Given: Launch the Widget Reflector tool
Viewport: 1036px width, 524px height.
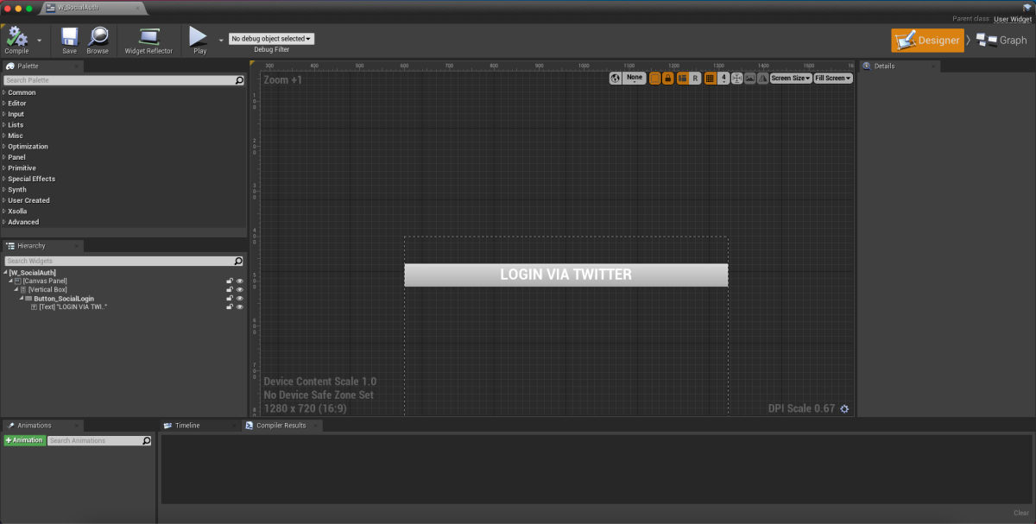Looking at the screenshot, I should (148, 37).
